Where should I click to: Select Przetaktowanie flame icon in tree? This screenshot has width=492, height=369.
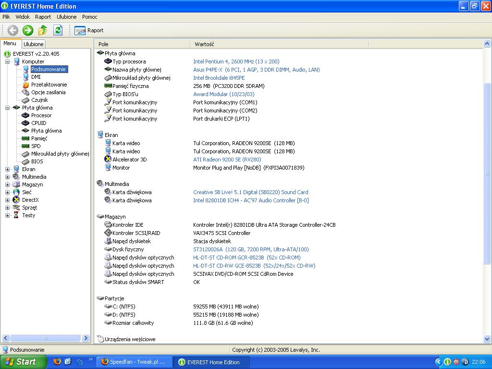pos(26,85)
